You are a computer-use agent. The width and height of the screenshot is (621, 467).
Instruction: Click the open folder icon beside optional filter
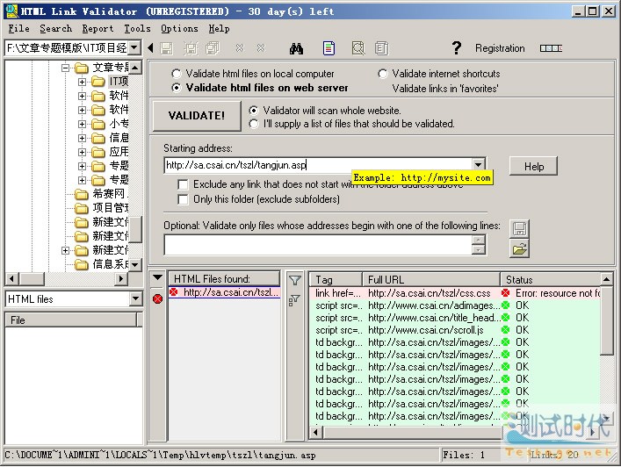pyautogui.click(x=518, y=249)
